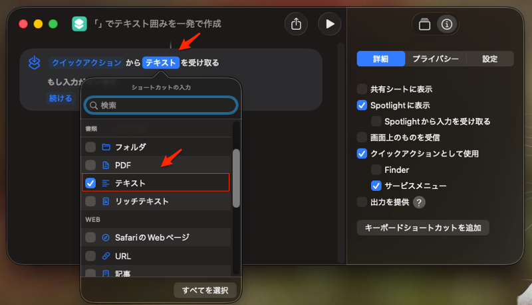Click the share icon in the toolbar

(296, 24)
